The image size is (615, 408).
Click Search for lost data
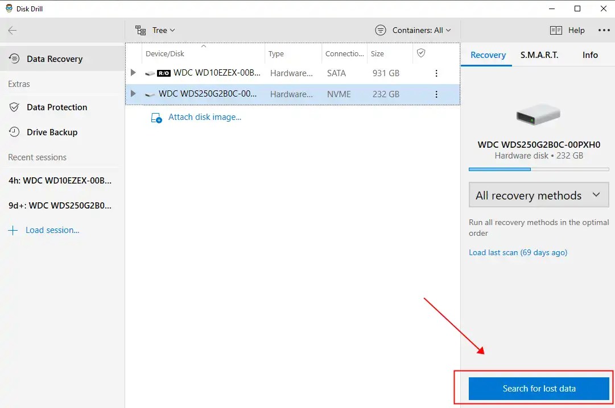[538, 389]
